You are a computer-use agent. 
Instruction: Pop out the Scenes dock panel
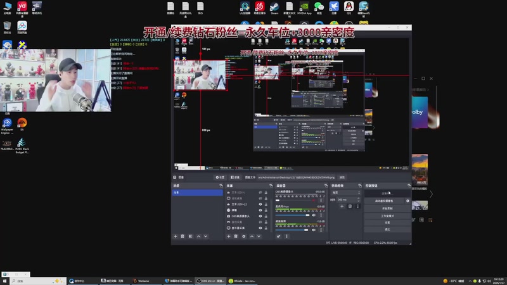pos(221,186)
